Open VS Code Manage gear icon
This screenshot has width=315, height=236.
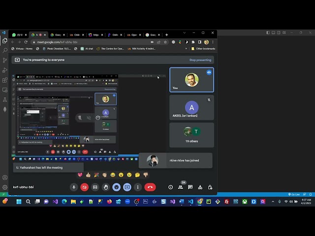pos(4,187)
